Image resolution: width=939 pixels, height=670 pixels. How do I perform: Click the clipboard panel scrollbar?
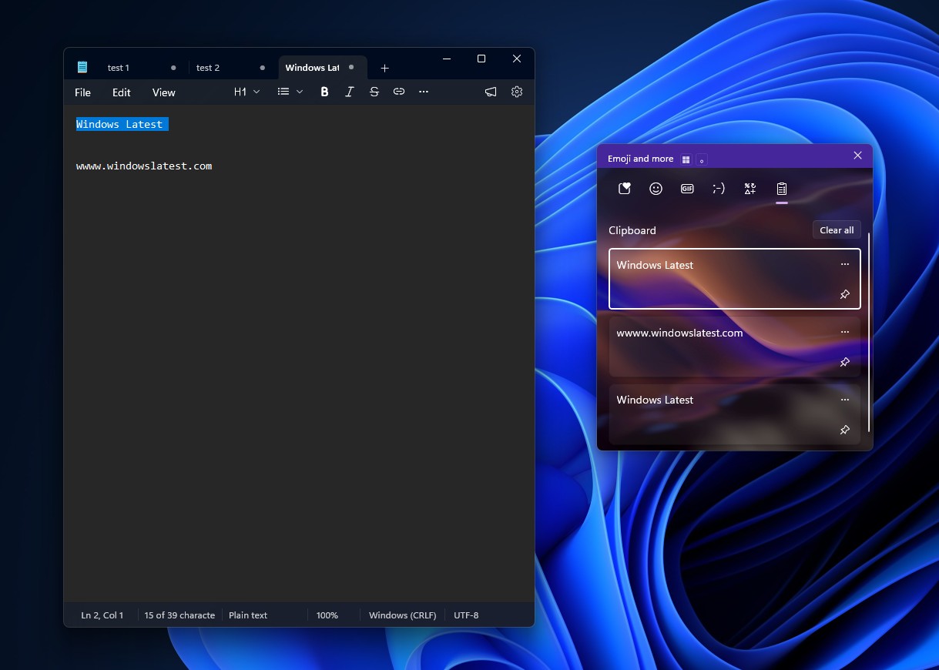[x=869, y=332]
